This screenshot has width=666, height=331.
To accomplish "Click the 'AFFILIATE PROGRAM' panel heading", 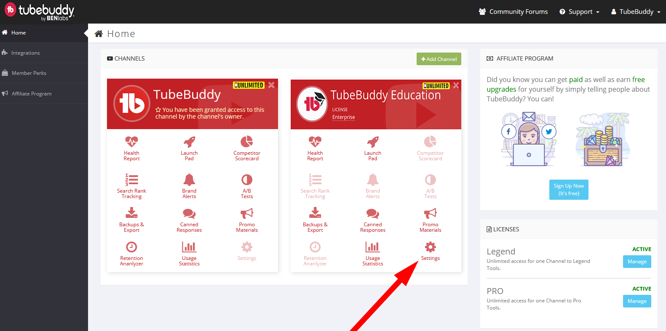I will tap(524, 58).
